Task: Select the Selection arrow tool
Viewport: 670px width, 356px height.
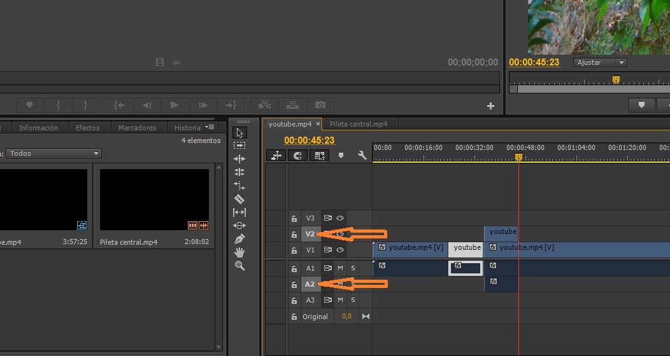Action: (x=239, y=133)
